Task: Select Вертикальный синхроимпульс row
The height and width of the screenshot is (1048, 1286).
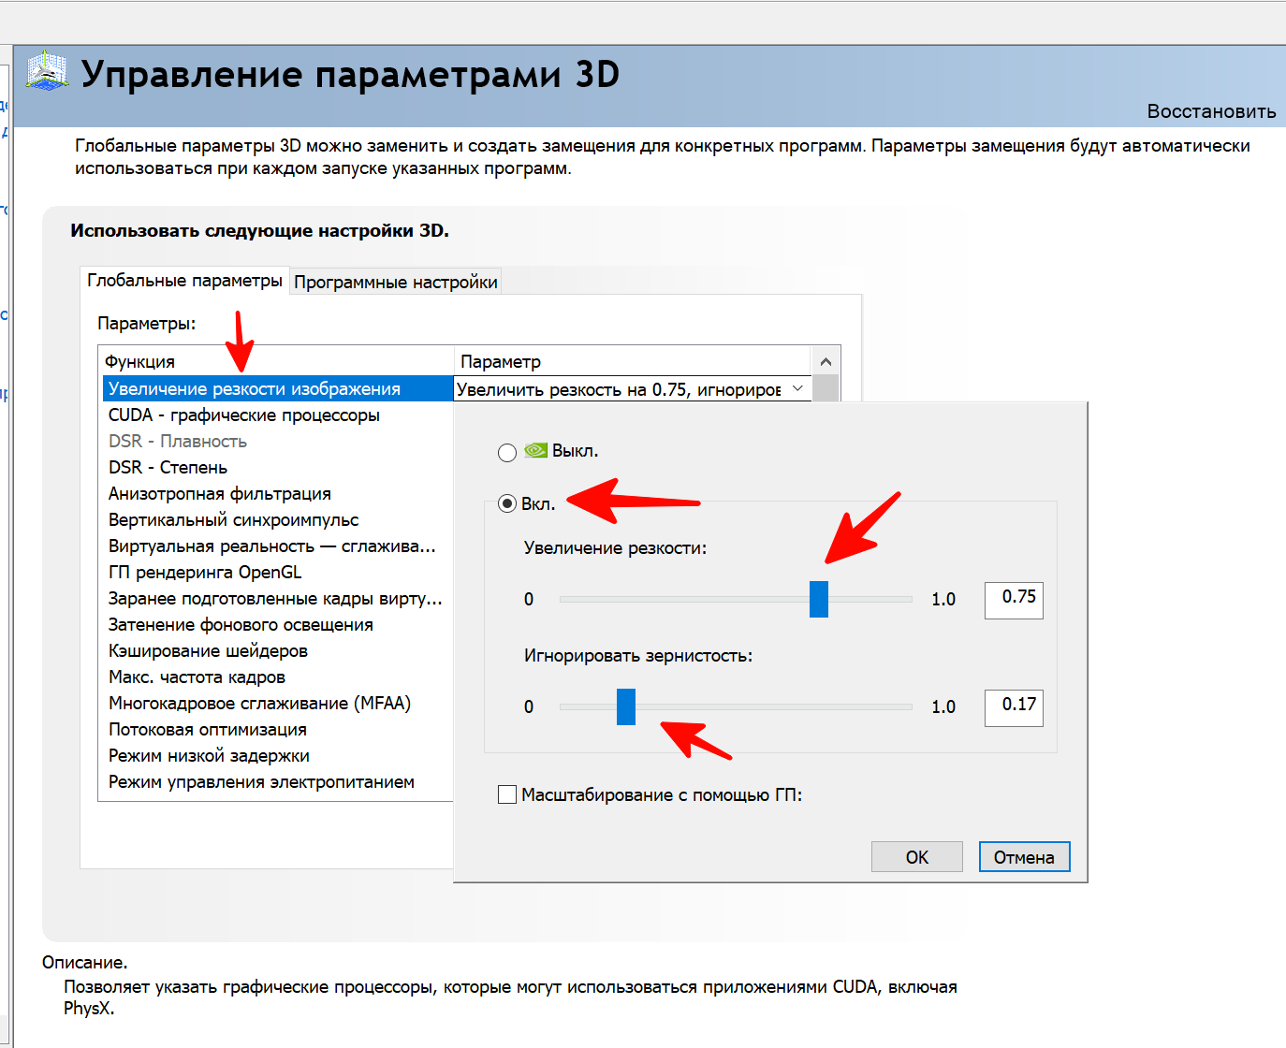Action: 278,519
